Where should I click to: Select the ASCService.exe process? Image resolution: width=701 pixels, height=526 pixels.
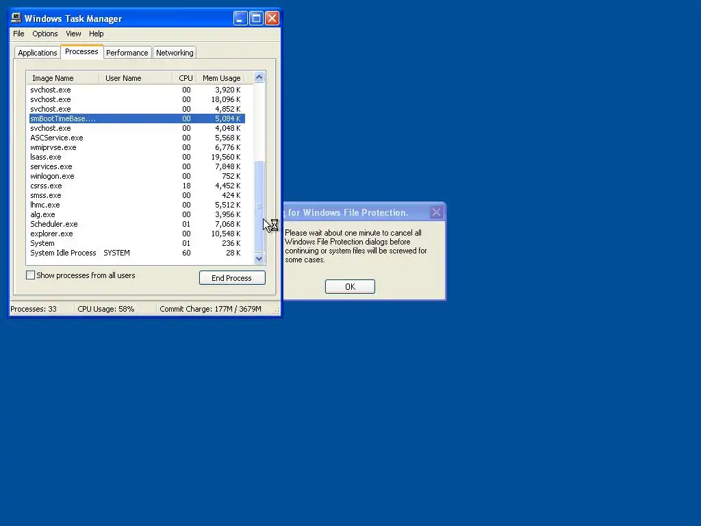point(137,138)
